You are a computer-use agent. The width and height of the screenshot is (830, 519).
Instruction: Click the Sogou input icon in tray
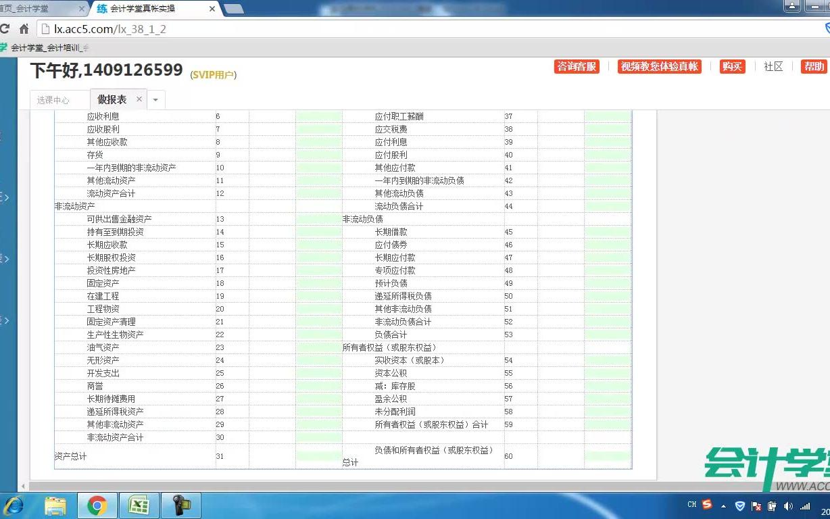tap(707, 505)
